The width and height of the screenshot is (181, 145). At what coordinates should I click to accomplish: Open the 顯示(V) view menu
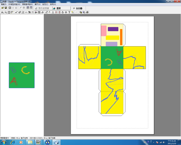(38, 5)
